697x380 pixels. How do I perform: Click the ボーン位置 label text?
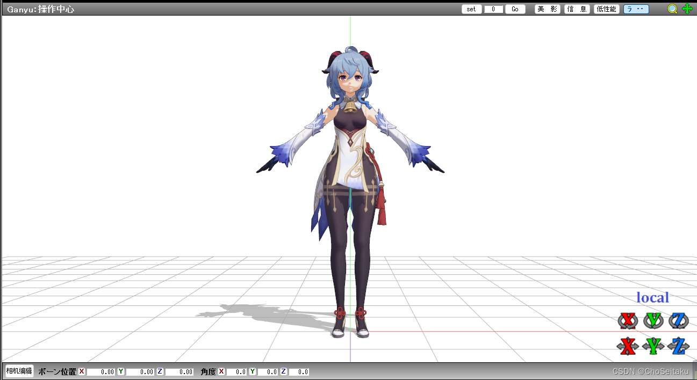57,371
